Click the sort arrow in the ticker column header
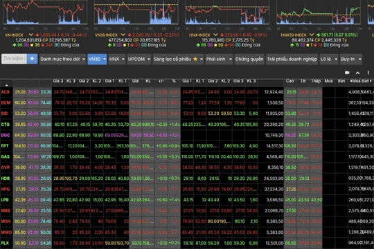 tap(6, 85)
